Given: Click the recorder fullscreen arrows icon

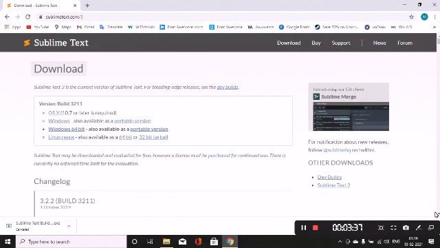Looking at the screenshot, I should pos(393,227).
